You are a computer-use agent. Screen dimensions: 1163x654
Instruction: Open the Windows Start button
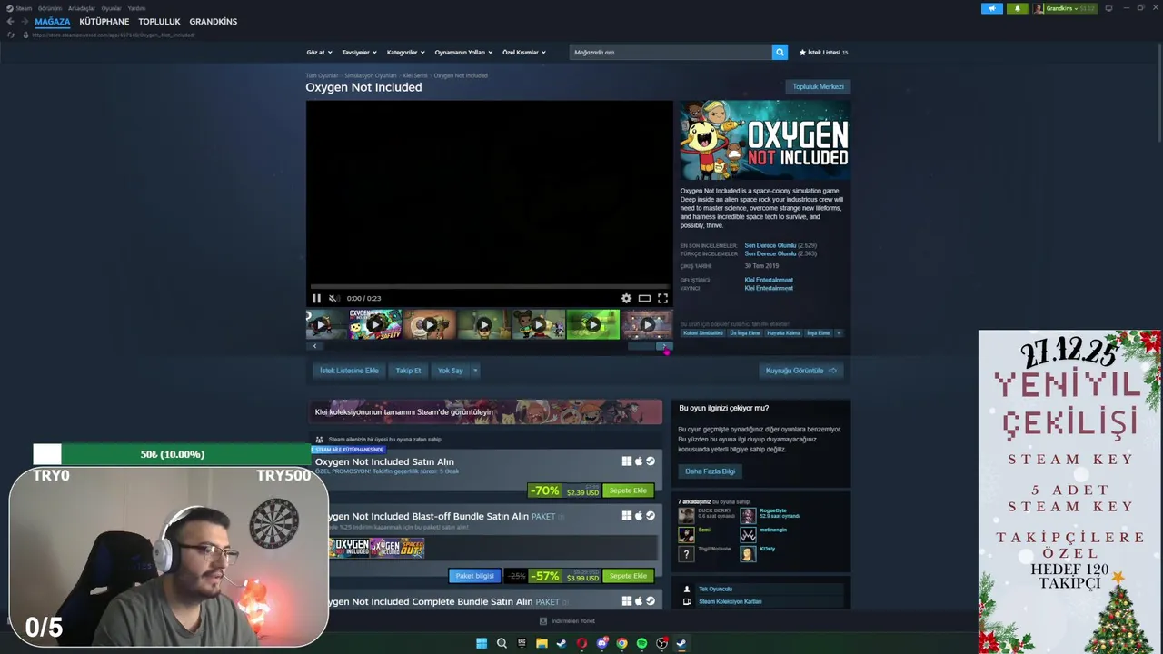tap(482, 643)
